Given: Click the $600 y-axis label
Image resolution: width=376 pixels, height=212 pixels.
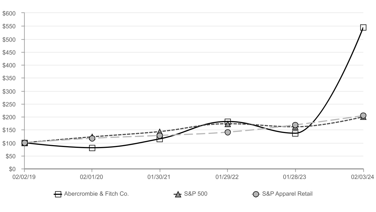Looking at the screenshot, I should [x=9, y=13].
